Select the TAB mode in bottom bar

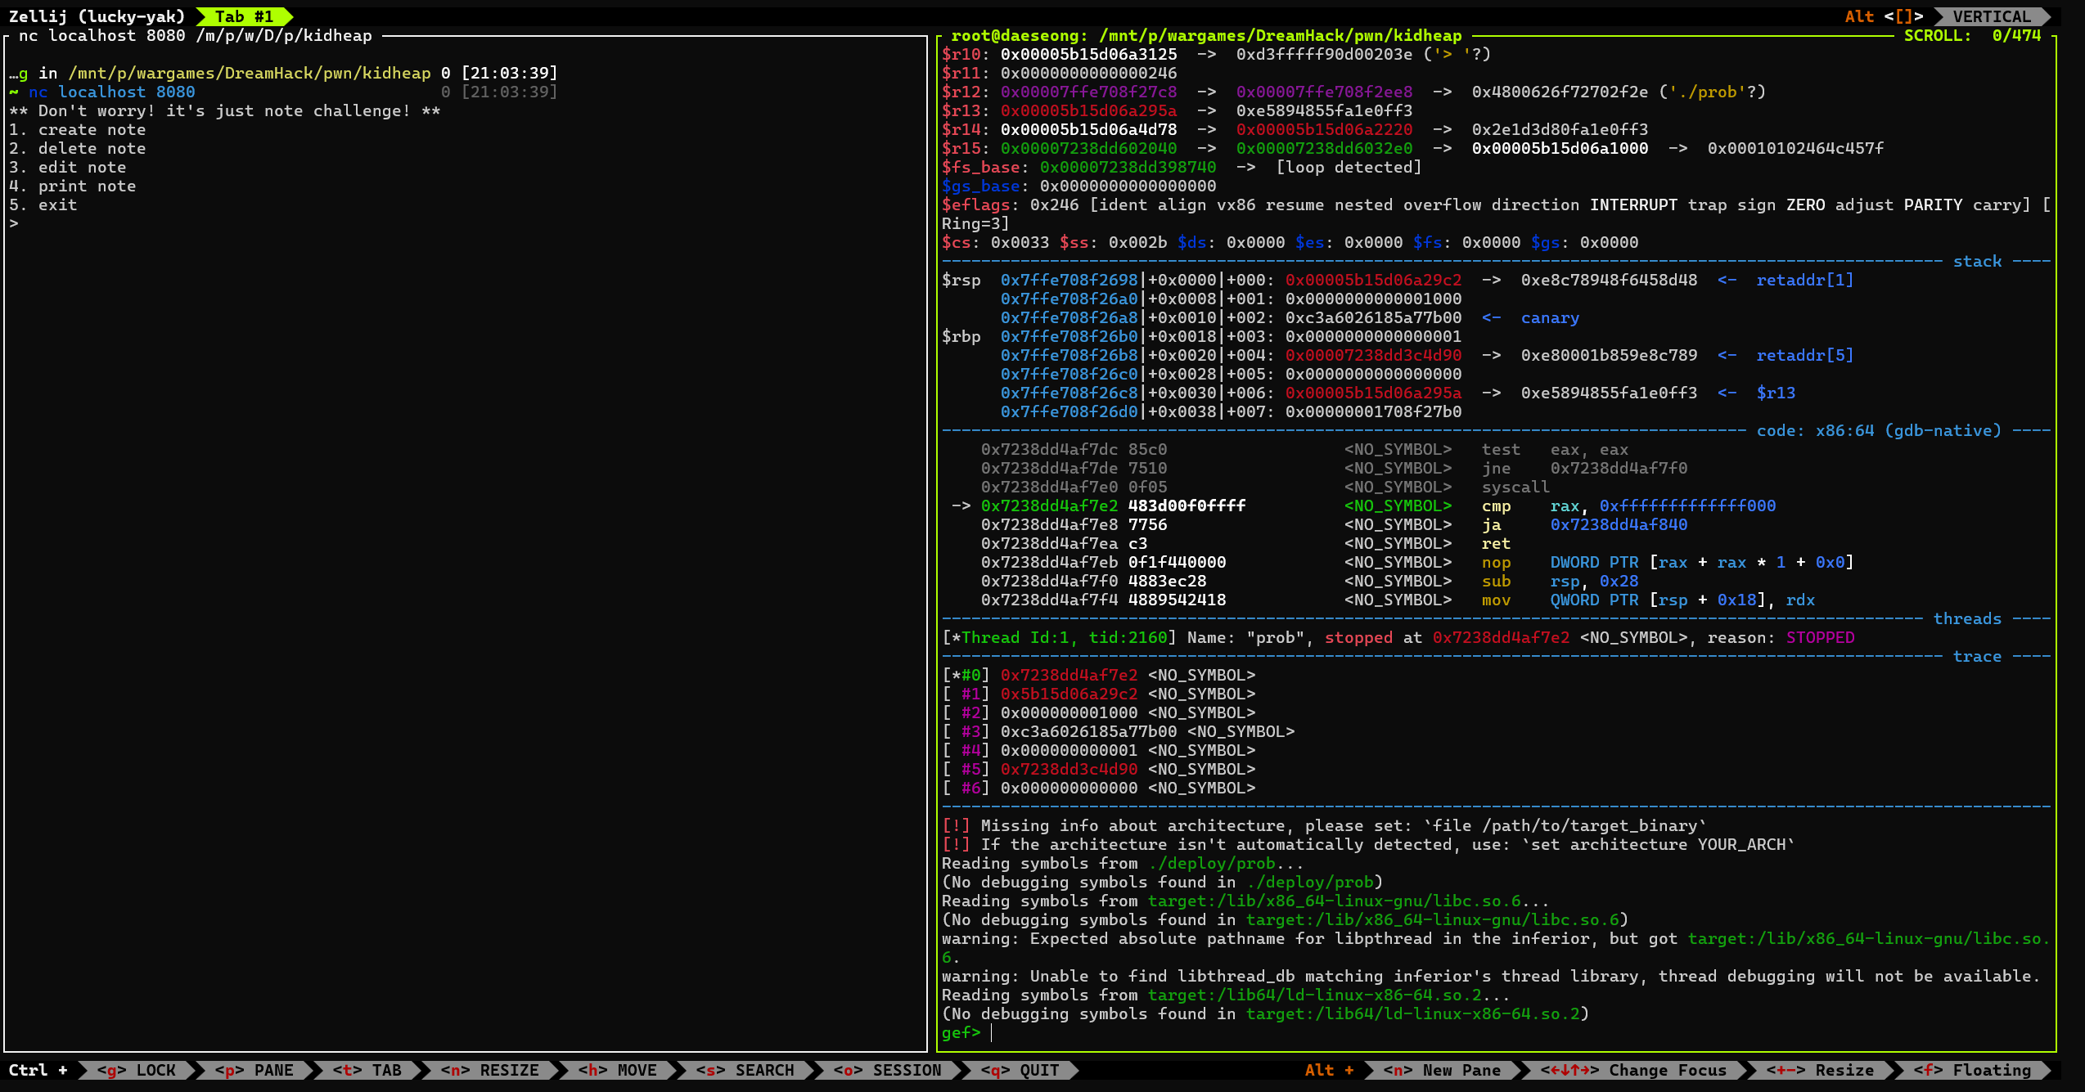367,1070
